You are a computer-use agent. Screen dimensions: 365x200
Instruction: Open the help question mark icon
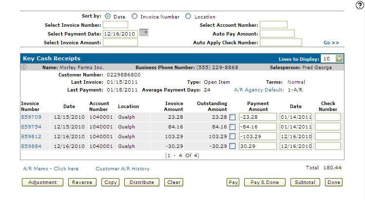click(x=360, y=5)
